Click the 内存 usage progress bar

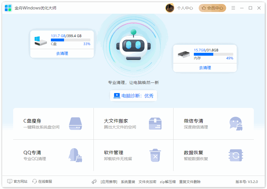213,54
